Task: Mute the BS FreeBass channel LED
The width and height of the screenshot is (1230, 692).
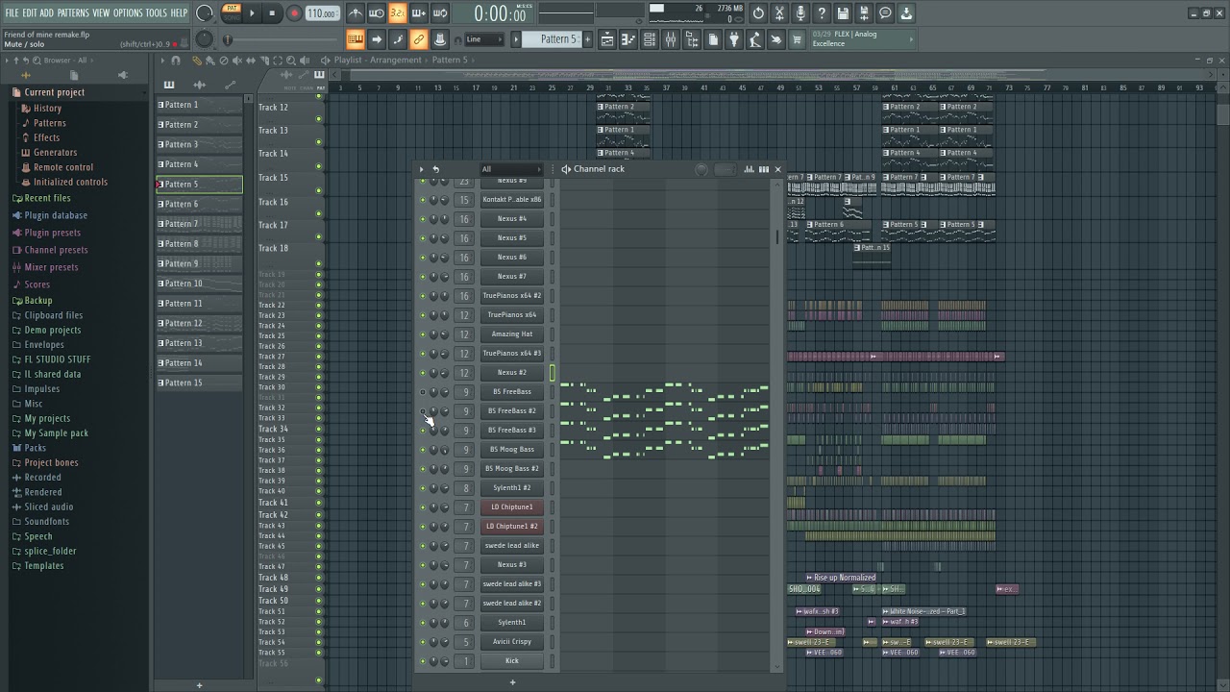Action: click(422, 392)
